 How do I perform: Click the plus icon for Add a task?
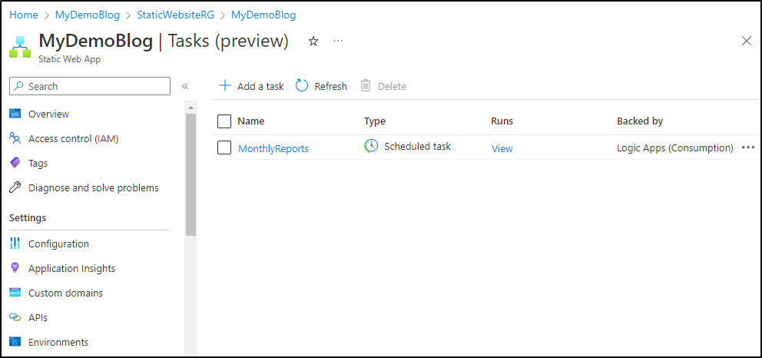pyautogui.click(x=224, y=86)
